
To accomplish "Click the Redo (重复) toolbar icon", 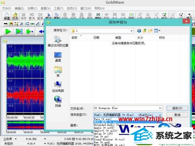I will pyautogui.click(x=40, y=16).
